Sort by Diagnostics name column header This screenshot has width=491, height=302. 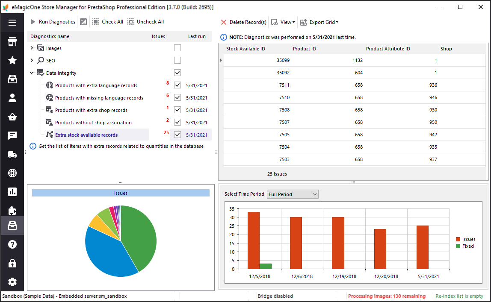point(50,36)
